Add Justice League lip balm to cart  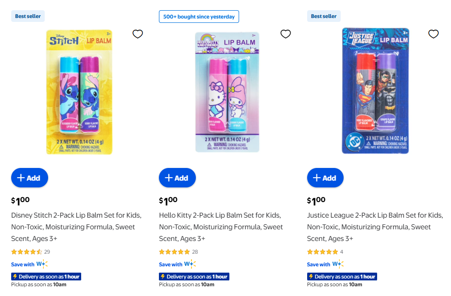[325, 178]
